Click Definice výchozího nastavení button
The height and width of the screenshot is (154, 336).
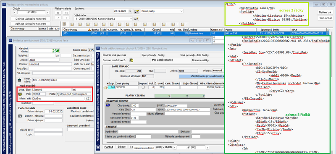click(30, 18)
